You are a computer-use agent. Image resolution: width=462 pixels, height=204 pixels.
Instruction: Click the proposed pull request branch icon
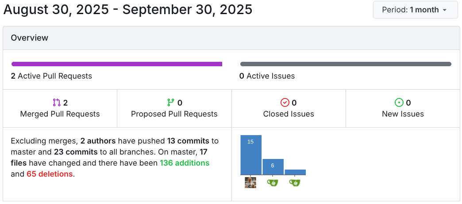(x=171, y=102)
